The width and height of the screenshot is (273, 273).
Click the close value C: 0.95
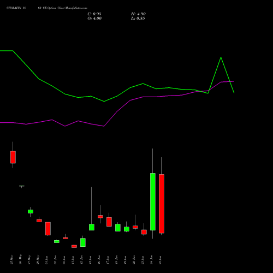coord(94,14)
